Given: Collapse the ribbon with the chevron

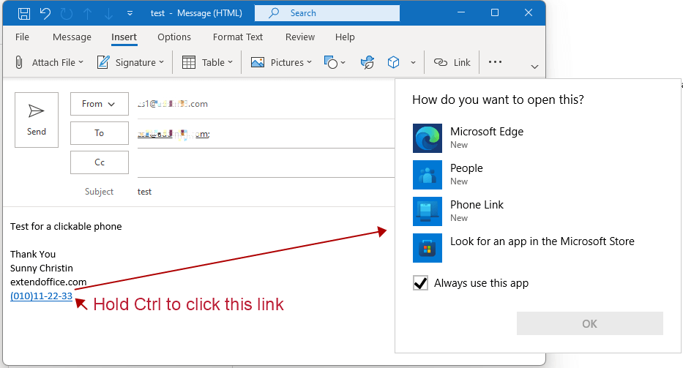Looking at the screenshot, I should click(x=534, y=67).
